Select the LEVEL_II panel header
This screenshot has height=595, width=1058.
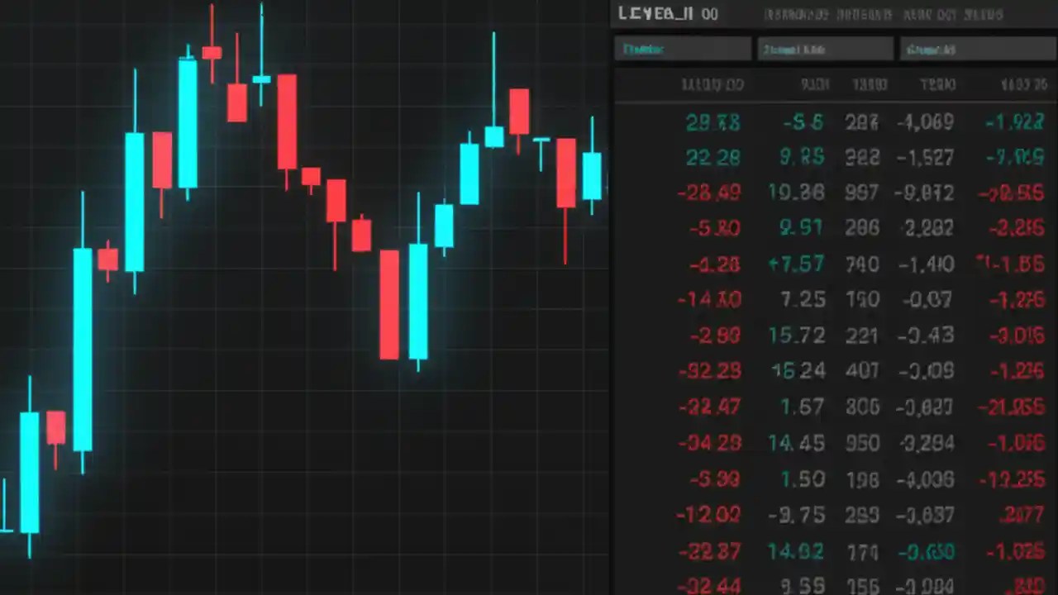coord(655,13)
